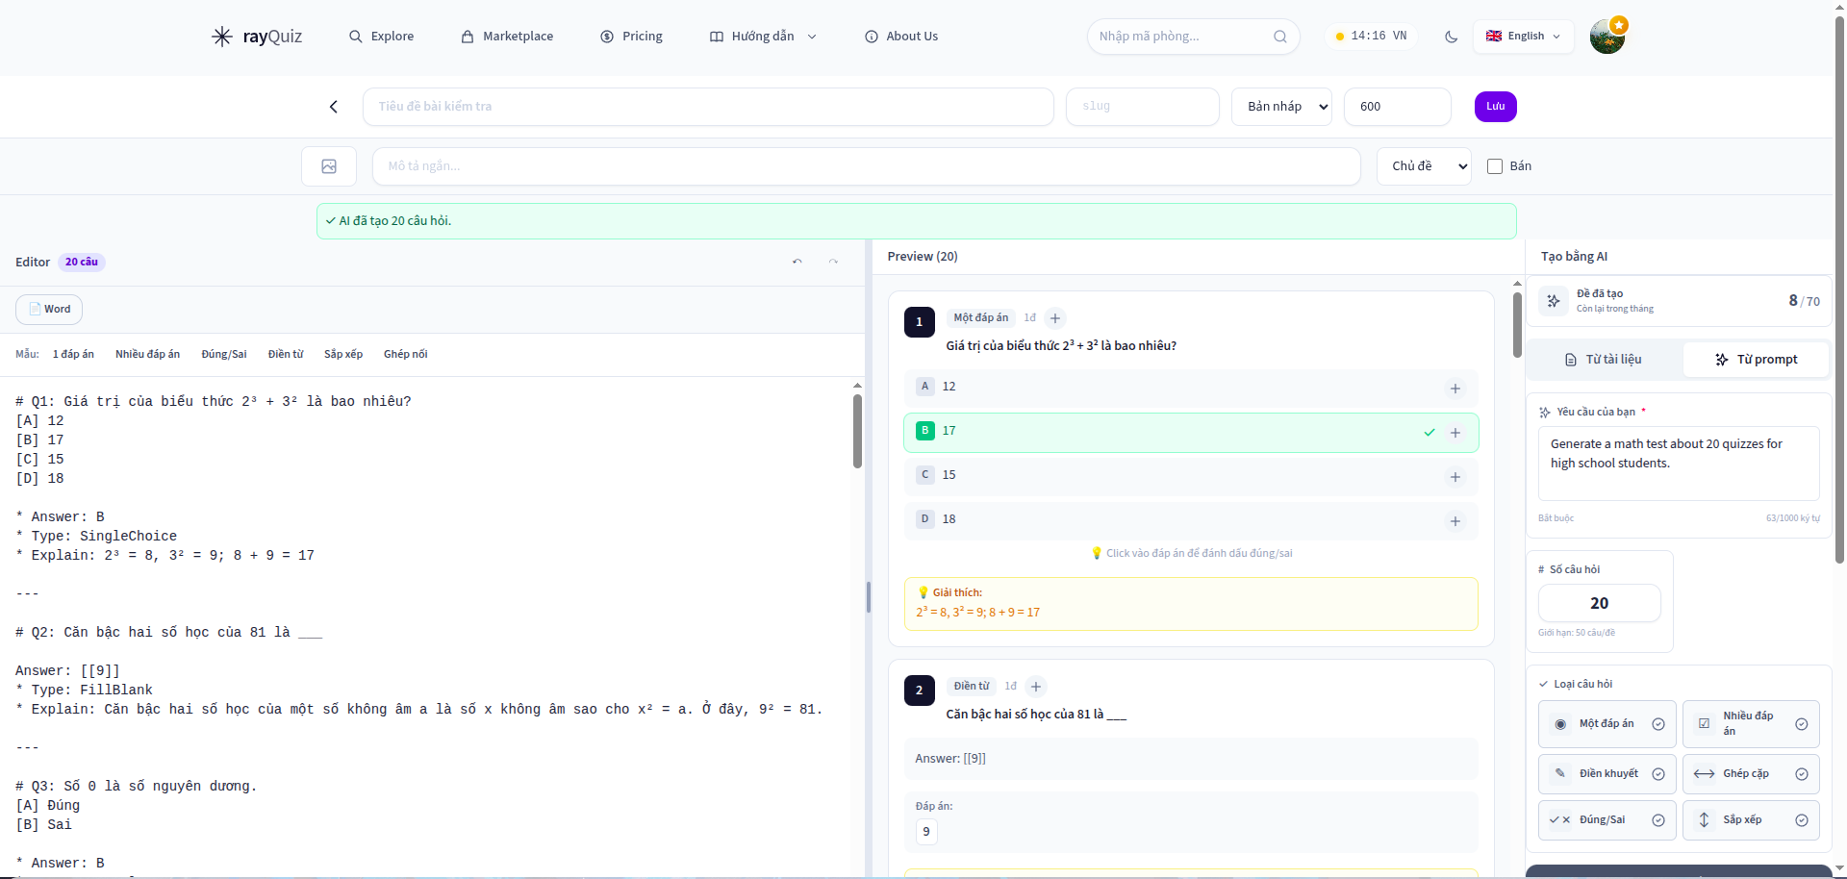Image resolution: width=1847 pixels, height=879 pixels.
Task: Click the coin balance 14:16 VN
Action: pyautogui.click(x=1371, y=37)
